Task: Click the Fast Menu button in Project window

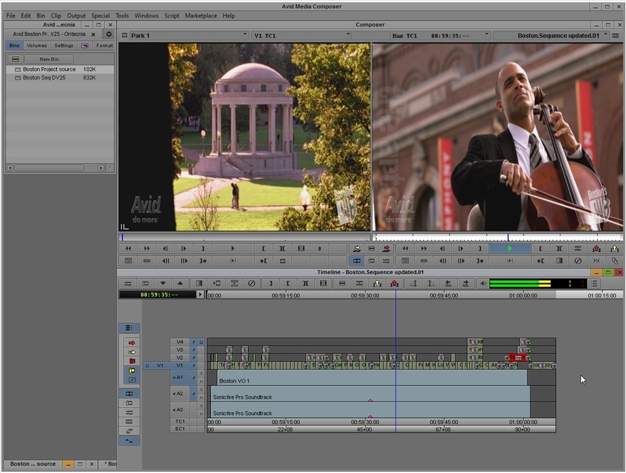Action: point(108,34)
